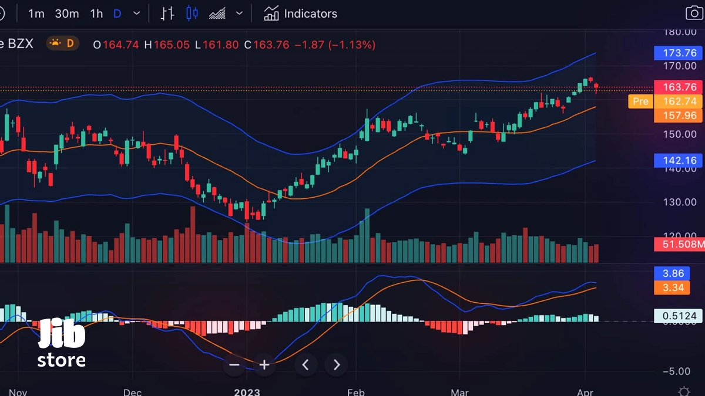The width and height of the screenshot is (705, 396).
Task: Click the market session D badge
Action: click(63, 43)
